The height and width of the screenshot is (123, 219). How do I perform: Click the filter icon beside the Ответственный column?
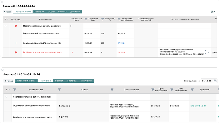coord(112,90)
